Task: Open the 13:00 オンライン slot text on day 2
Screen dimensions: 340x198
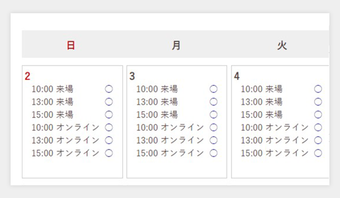Action: click(x=65, y=140)
